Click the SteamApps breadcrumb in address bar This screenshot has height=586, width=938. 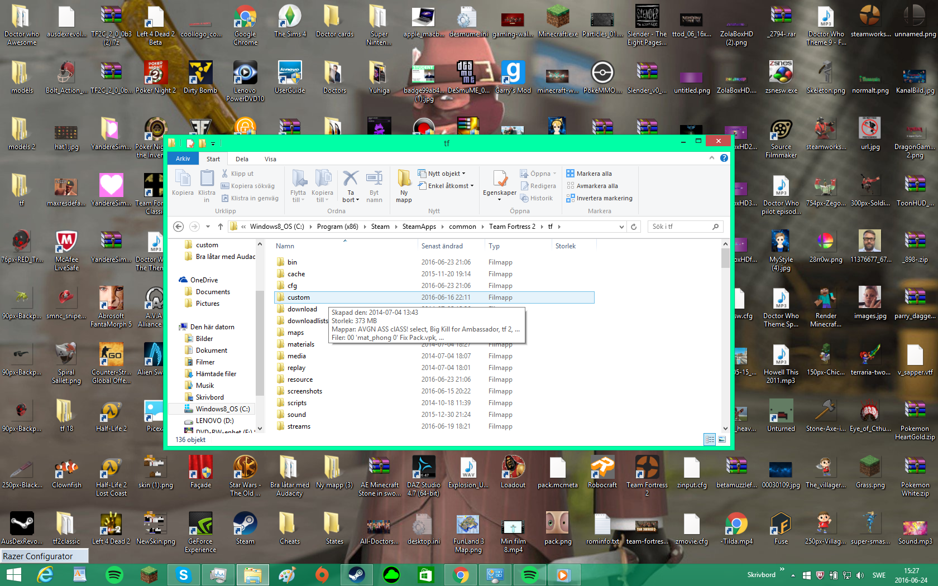[x=419, y=227]
